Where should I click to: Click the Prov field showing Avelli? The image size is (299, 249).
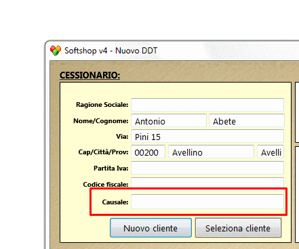coord(271,152)
